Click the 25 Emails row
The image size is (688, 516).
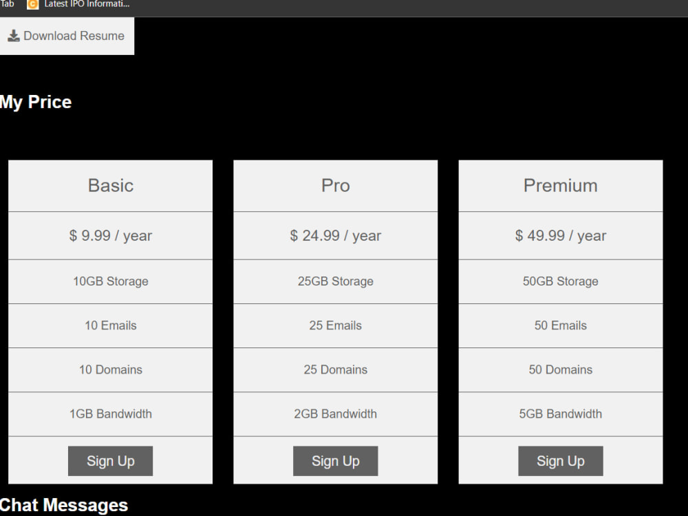[336, 326]
